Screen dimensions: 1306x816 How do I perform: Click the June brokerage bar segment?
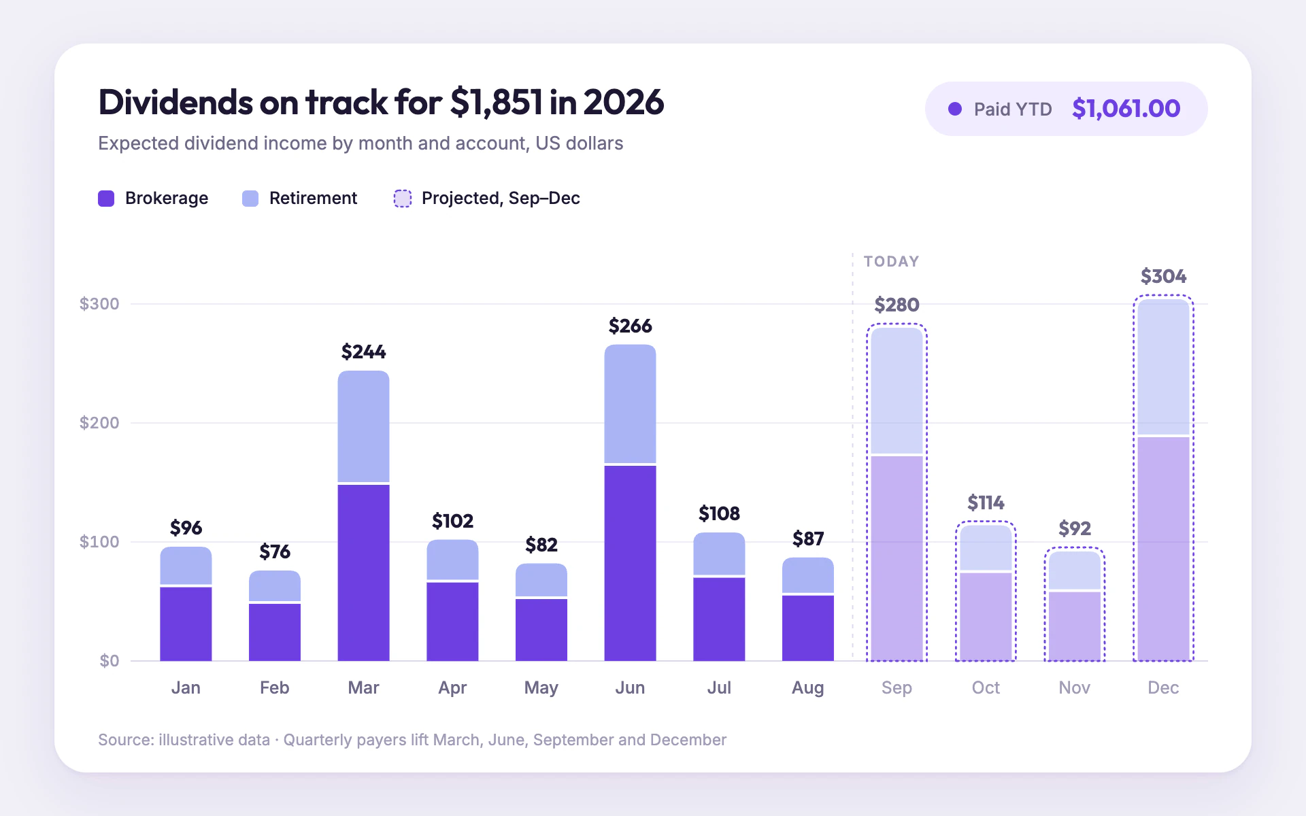point(631,563)
